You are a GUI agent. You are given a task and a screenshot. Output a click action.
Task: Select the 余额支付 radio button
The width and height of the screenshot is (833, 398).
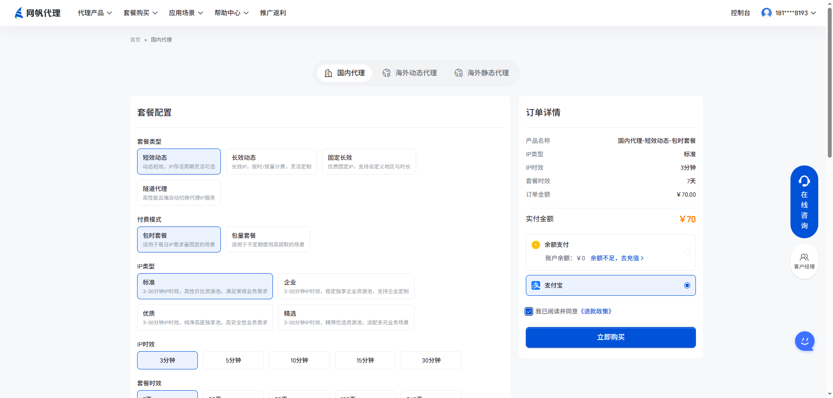pyautogui.click(x=687, y=252)
